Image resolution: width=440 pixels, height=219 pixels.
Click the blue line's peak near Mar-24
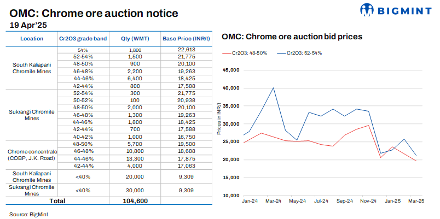(273, 88)
